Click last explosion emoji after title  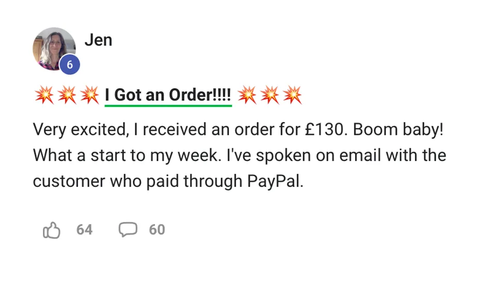(x=292, y=95)
